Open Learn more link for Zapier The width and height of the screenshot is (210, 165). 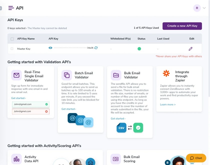coord(168,104)
